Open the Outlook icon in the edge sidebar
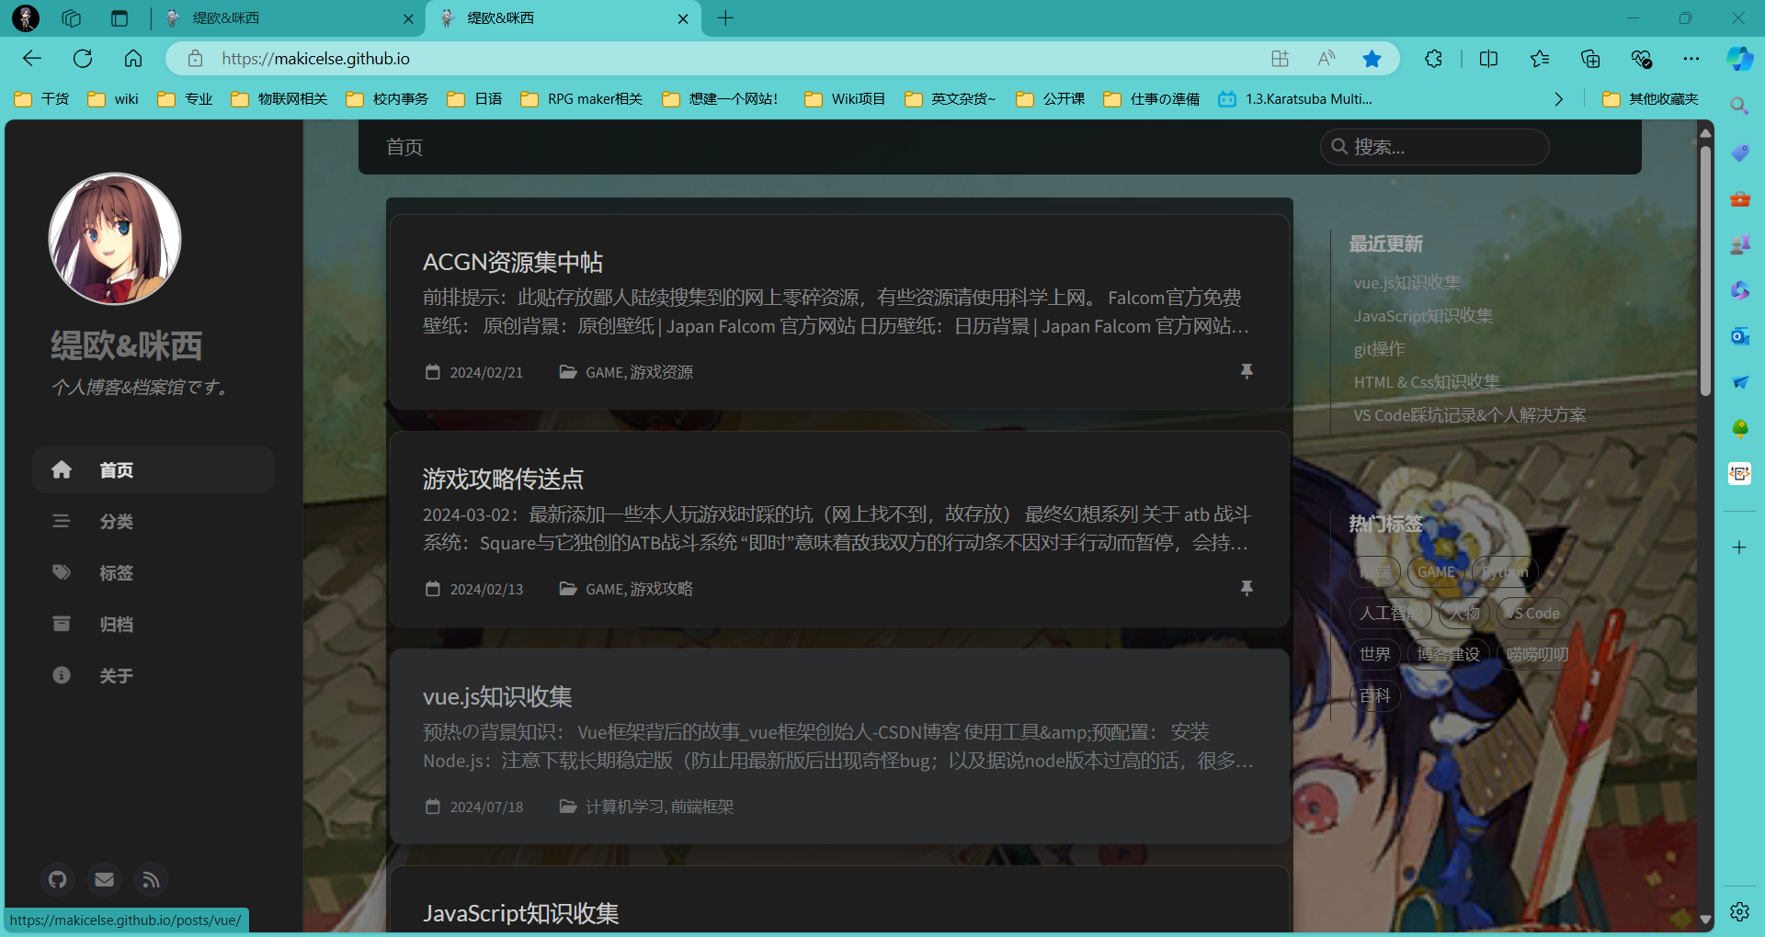The height and width of the screenshot is (937, 1765). click(1739, 336)
